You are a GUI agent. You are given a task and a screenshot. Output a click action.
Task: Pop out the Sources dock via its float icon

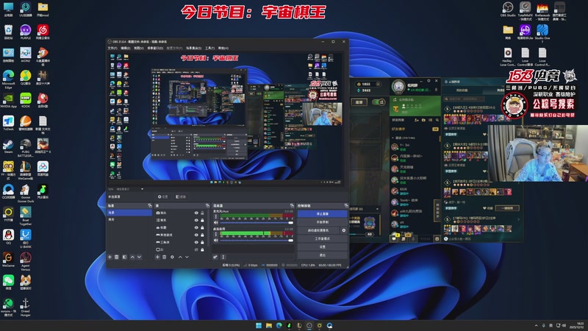[x=207, y=206]
